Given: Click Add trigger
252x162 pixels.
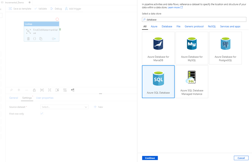Looking at the screenshot, I should coord(73,9).
